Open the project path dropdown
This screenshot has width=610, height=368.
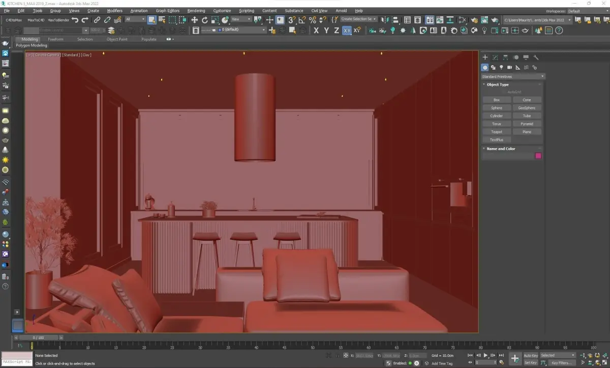537,20
